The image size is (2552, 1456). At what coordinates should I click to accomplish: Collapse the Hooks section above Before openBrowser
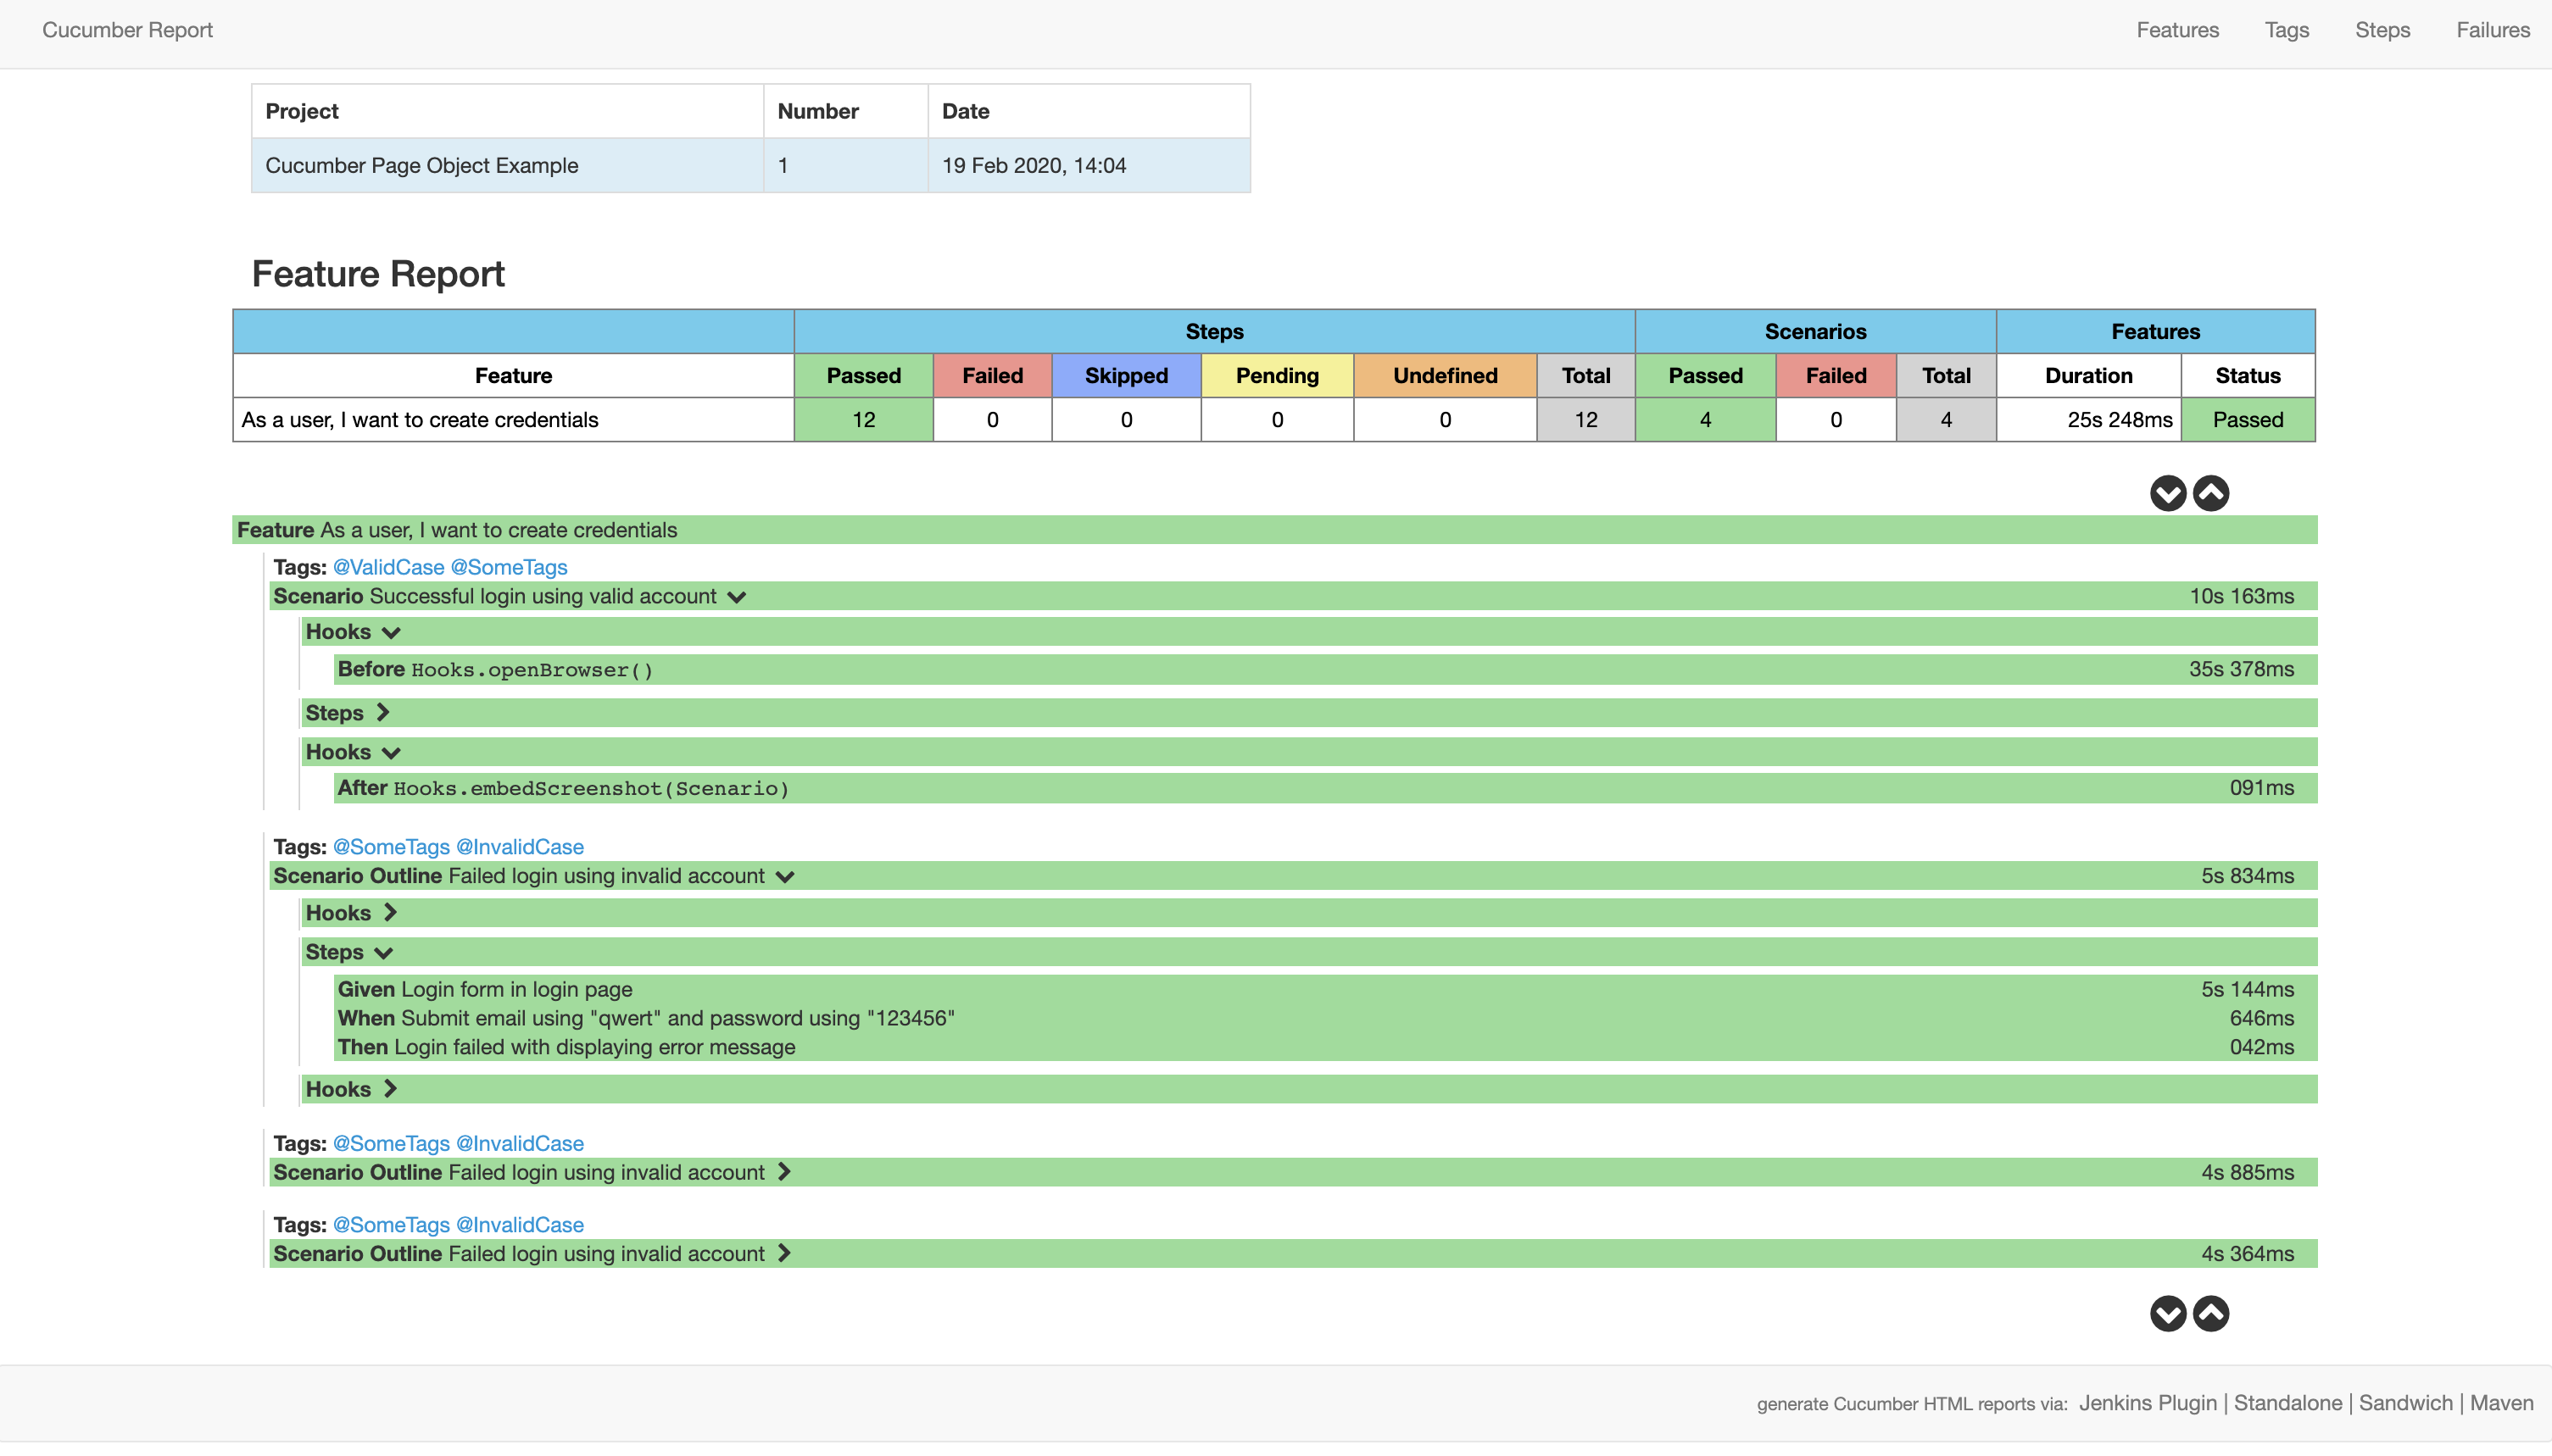(391, 632)
